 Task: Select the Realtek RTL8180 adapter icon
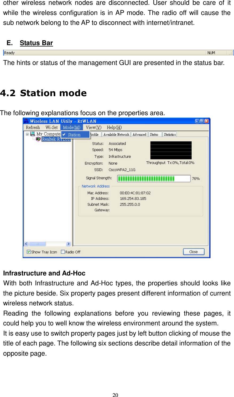(x=38, y=139)
